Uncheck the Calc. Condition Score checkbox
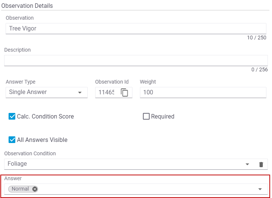This screenshot has width=272, height=198. 12,117
